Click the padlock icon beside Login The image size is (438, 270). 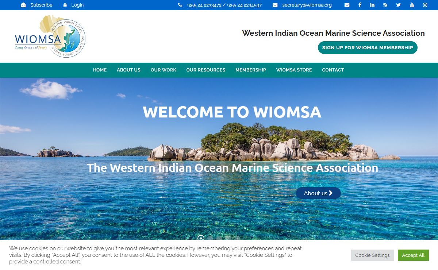click(65, 5)
